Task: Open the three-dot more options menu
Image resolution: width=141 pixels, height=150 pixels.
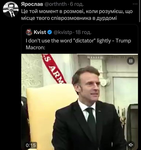Action: pyautogui.click(x=135, y=4)
